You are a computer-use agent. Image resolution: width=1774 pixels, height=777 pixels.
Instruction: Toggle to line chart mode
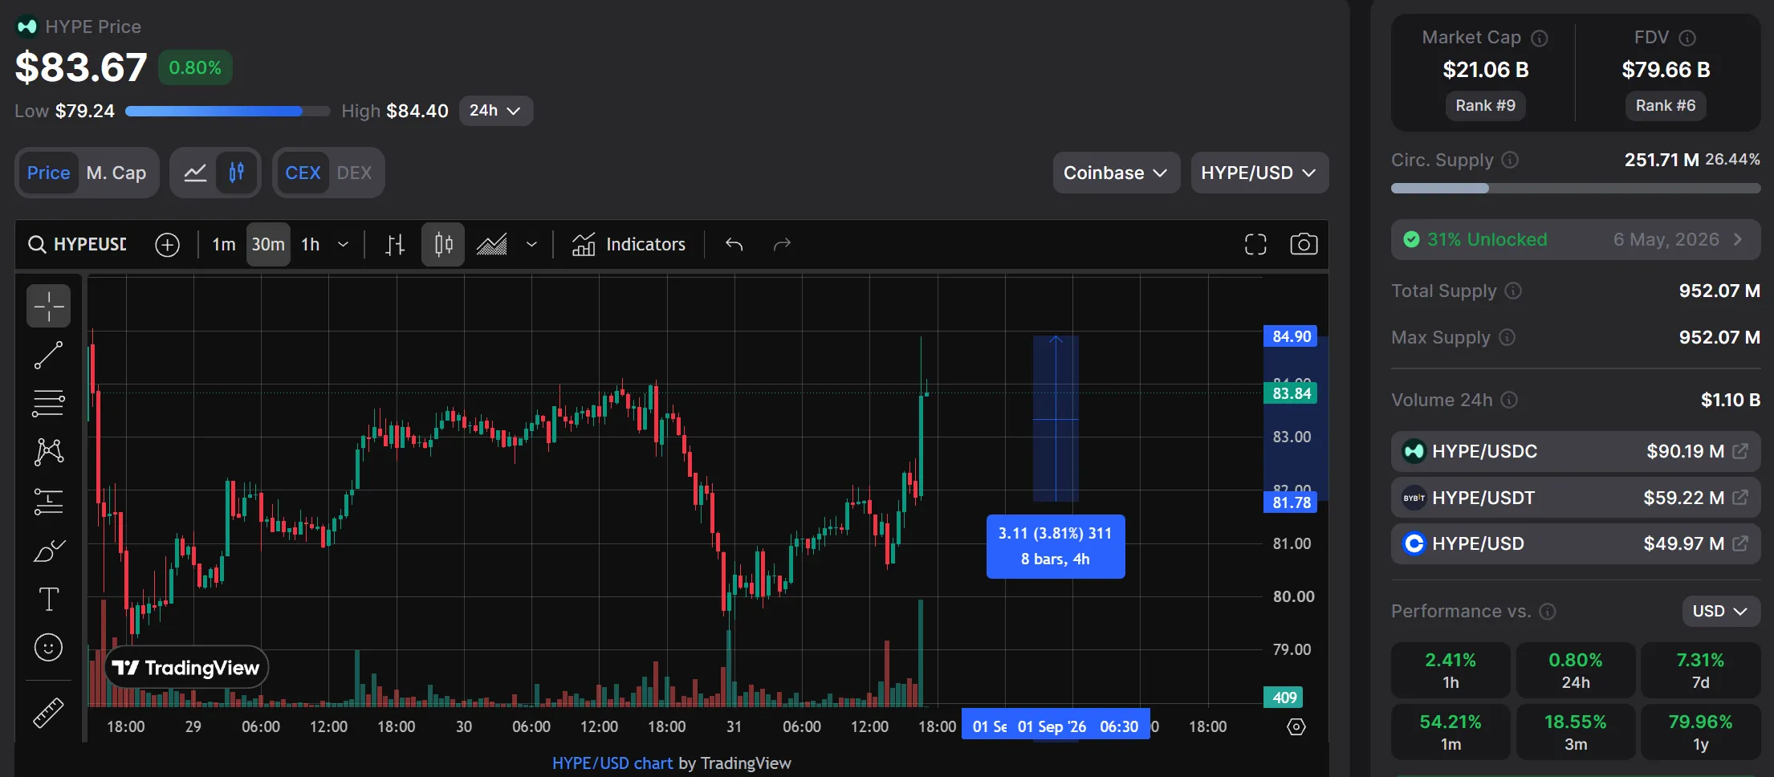click(x=195, y=173)
